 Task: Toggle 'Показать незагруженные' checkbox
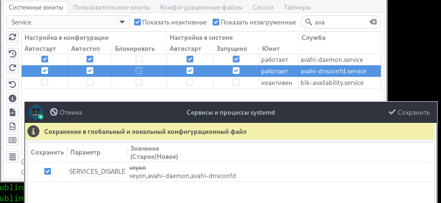tap(216, 22)
